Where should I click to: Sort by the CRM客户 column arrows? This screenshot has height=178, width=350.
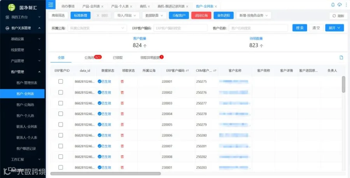(x=215, y=71)
